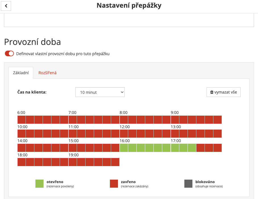Image resolution: width=258 pixels, height=199 pixels.
Task: Close the green 16:10 open slot
Action: click(x=132, y=148)
